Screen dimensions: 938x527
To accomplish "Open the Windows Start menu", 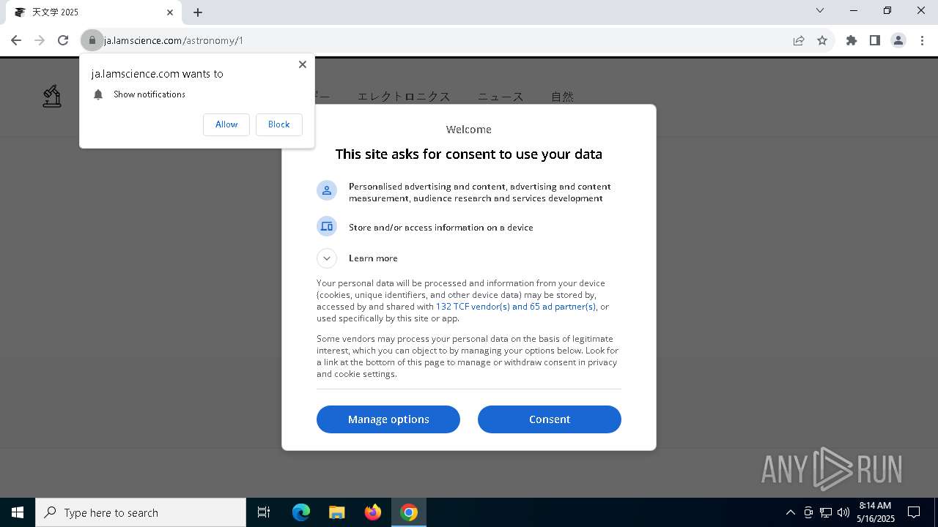I will (18, 512).
